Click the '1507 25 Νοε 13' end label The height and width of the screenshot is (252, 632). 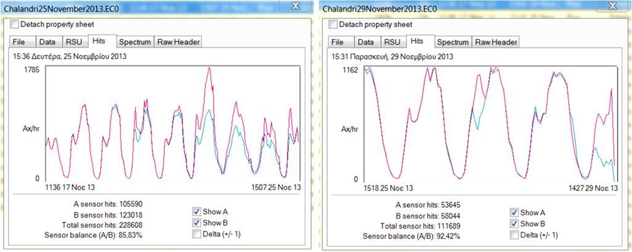tap(276, 187)
